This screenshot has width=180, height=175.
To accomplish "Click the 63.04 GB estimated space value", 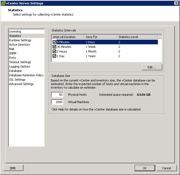I will pos(144,95).
